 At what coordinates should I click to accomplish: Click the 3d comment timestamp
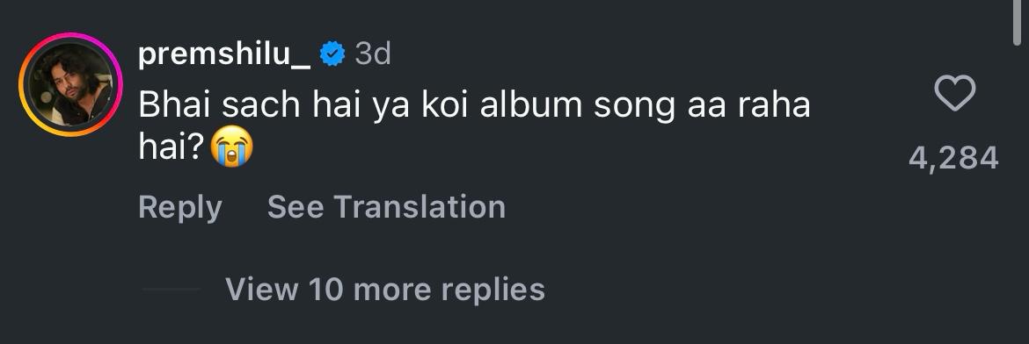point(373,54)
